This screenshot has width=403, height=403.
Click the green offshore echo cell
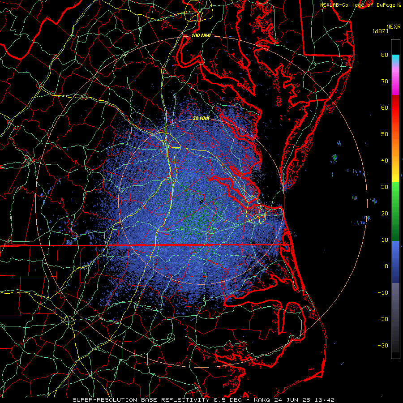[x=335, y=157]
